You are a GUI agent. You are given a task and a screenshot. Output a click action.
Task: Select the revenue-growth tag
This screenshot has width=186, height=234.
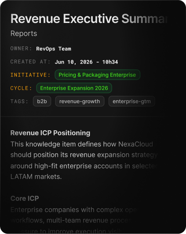[x=80, y=102]
